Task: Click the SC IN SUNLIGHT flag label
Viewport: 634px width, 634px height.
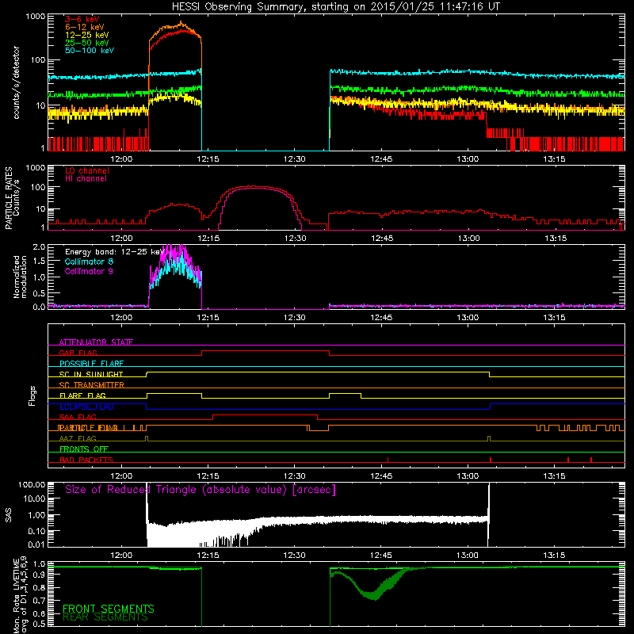Action: 91,374
